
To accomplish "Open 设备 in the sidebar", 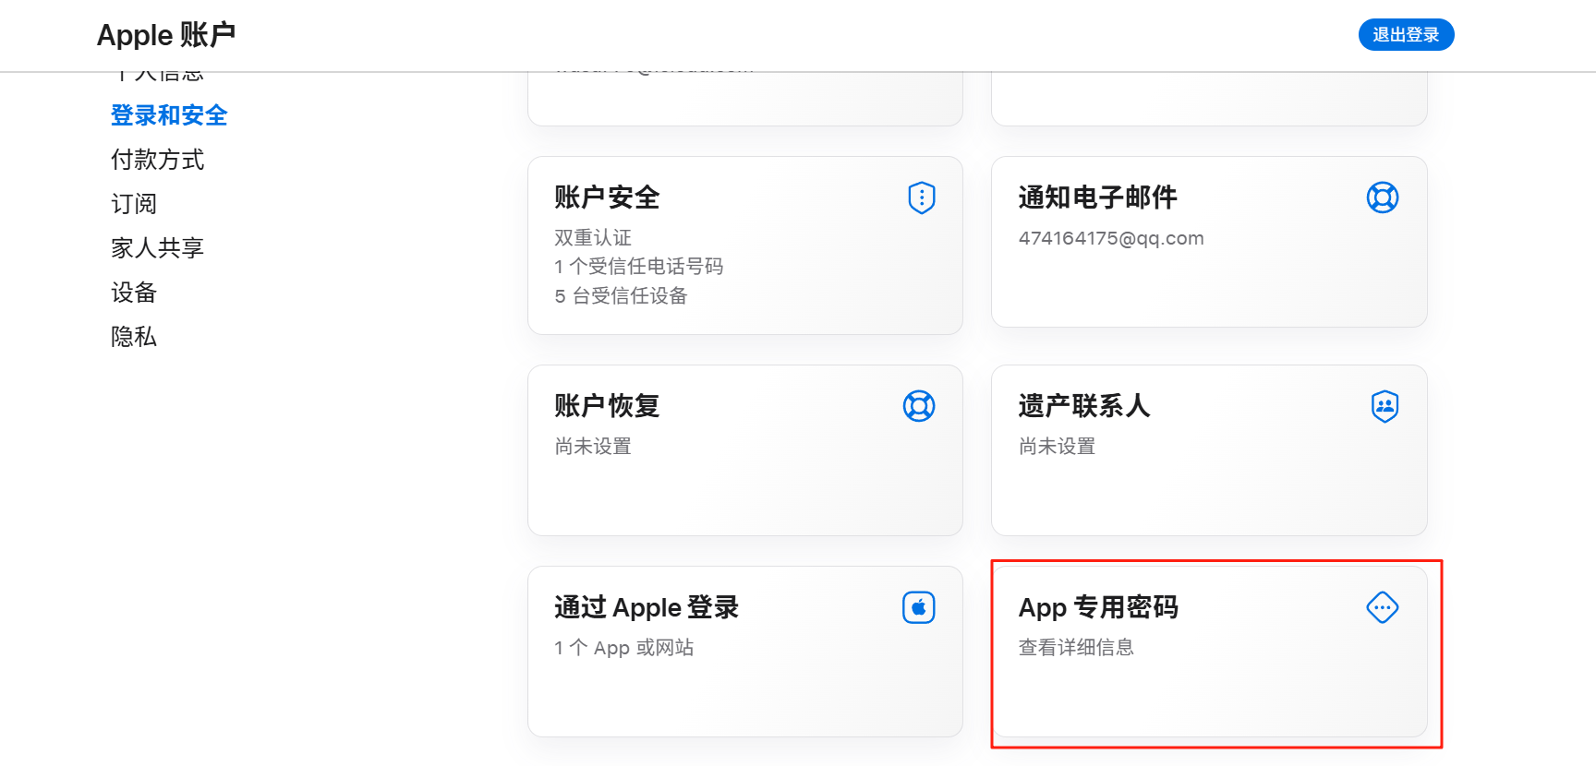I will click(134, 293).
